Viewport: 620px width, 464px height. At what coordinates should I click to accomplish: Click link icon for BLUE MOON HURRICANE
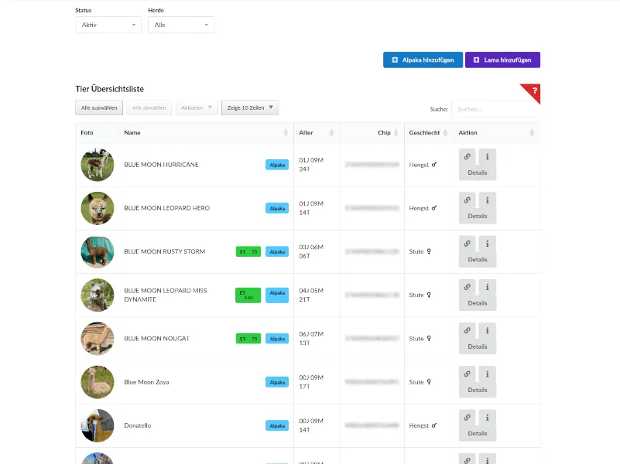[467, 156]
